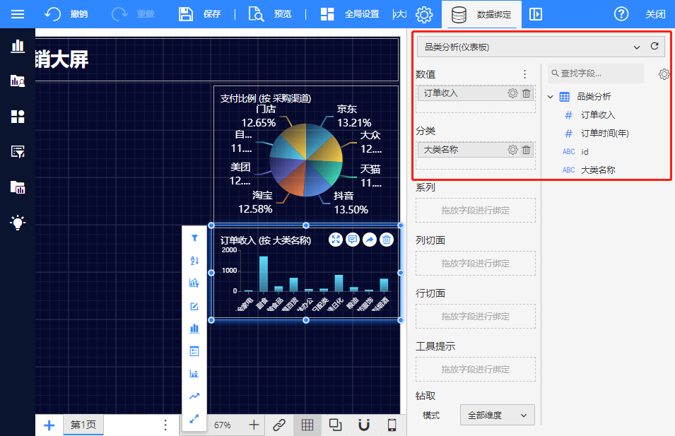Toggle mobile device view in bottom bar
This screenshot has width=675, height=436.
[392, 425]
